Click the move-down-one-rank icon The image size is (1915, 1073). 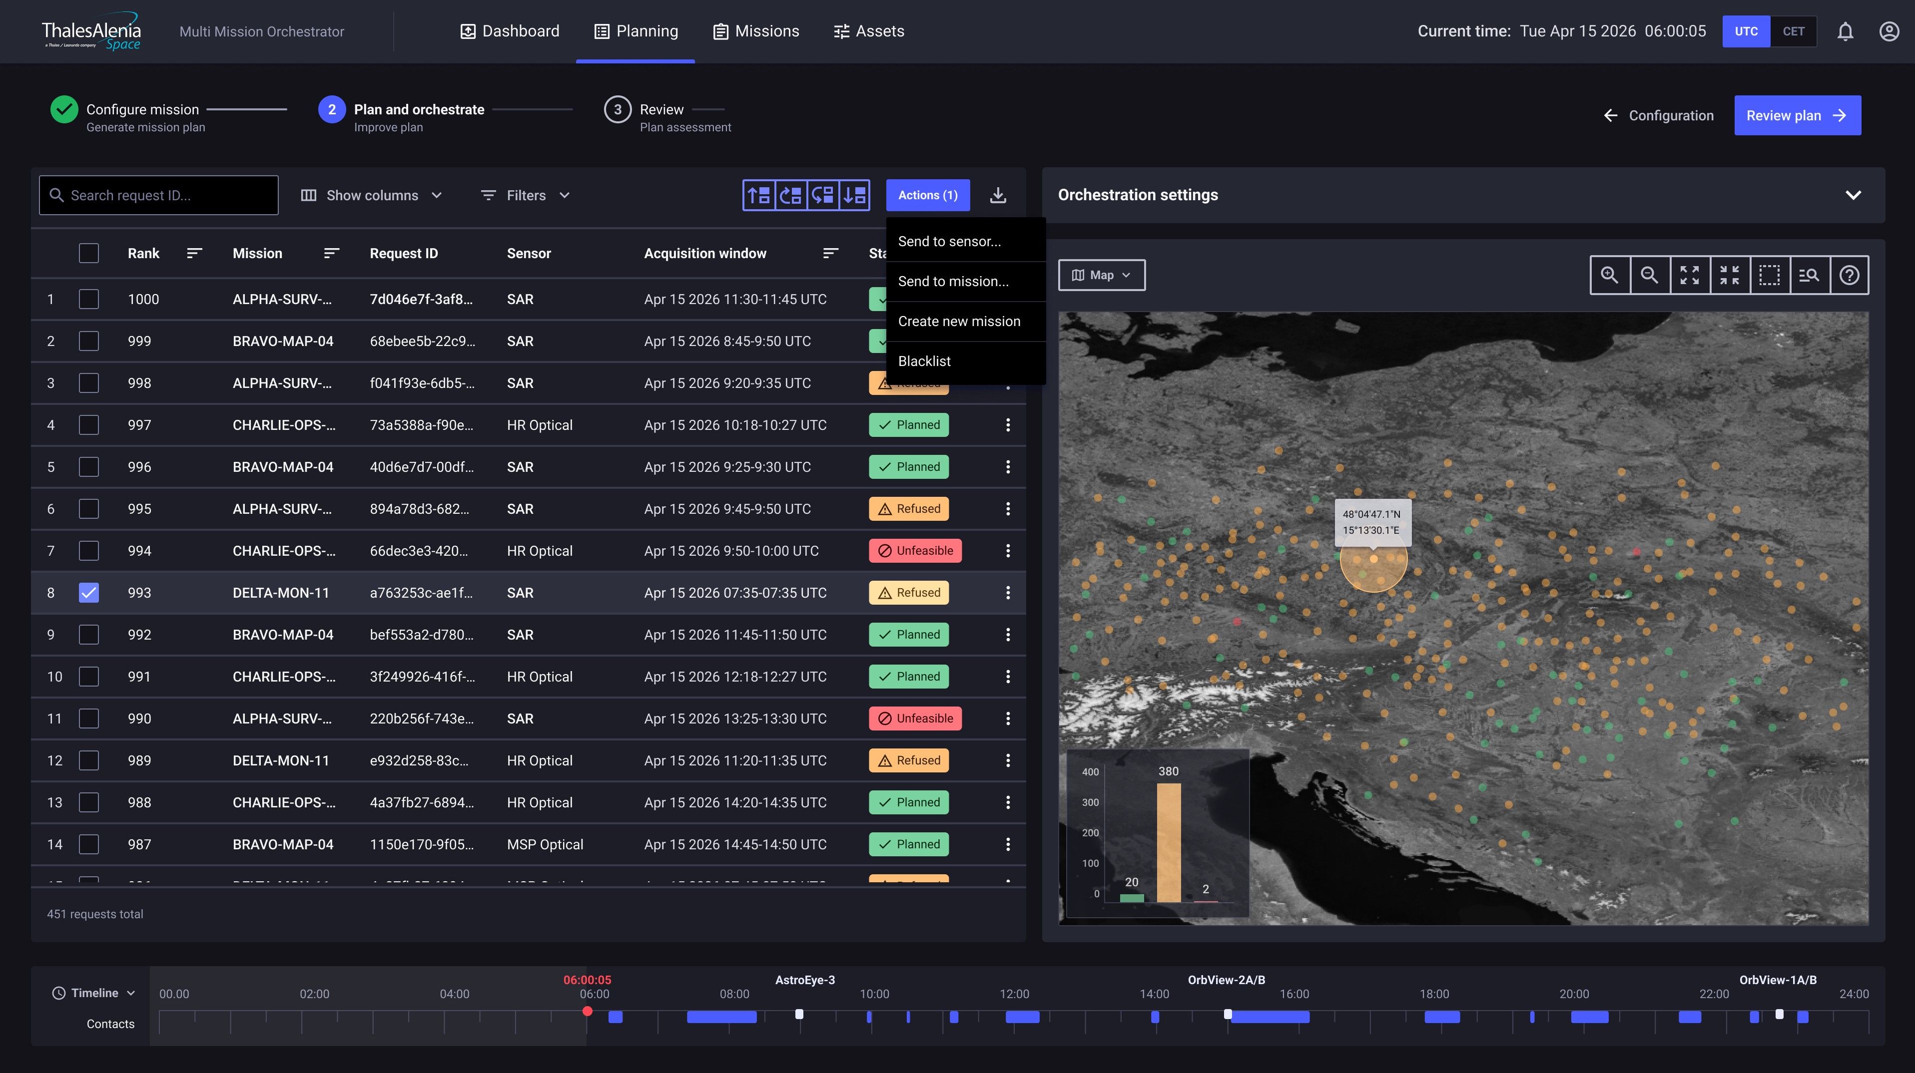[x=823, y=195]
